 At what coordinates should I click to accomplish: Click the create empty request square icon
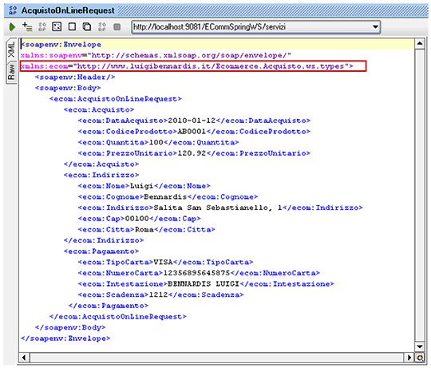coord(72,26)
